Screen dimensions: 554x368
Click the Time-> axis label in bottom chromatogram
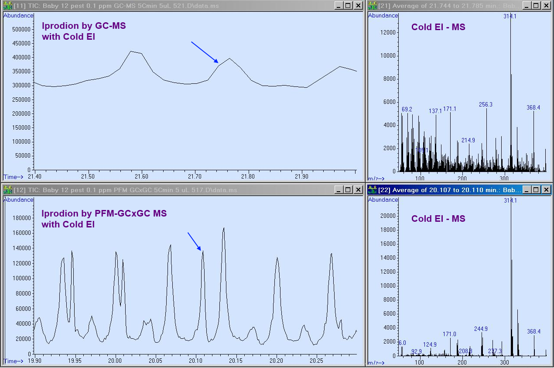tap(12, 361)
